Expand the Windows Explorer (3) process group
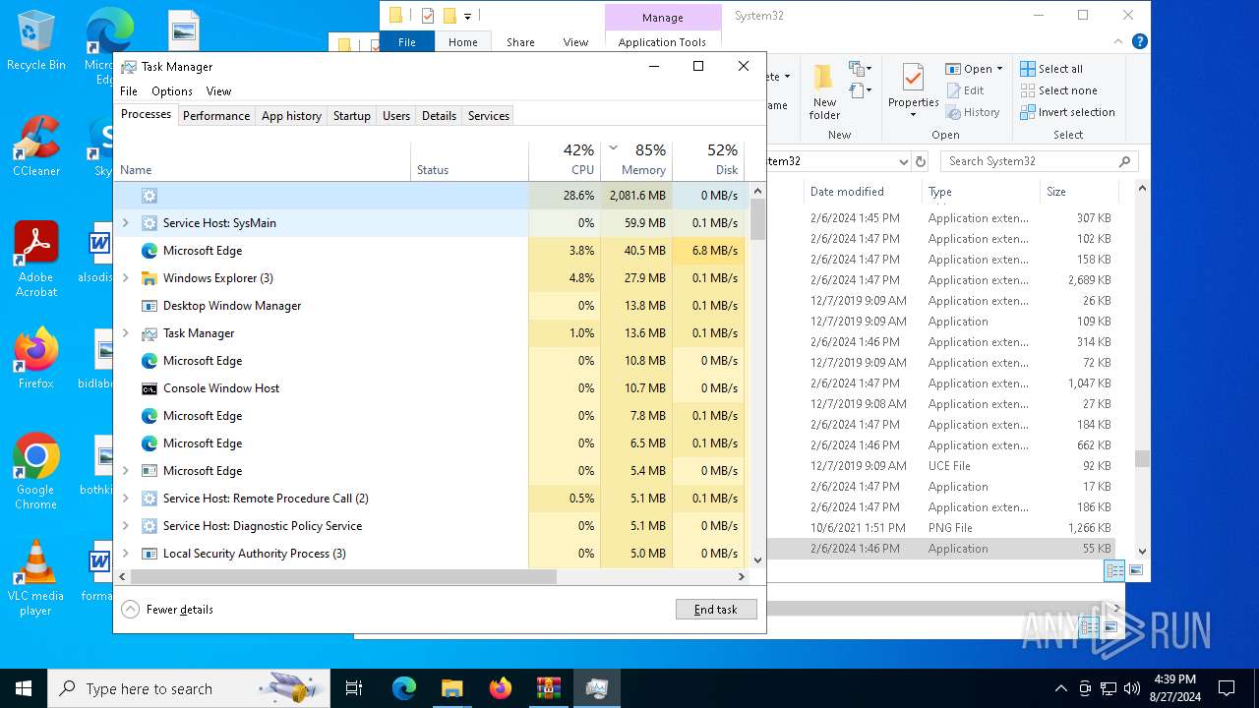The image size is (1259, 708). coord(125,278)
